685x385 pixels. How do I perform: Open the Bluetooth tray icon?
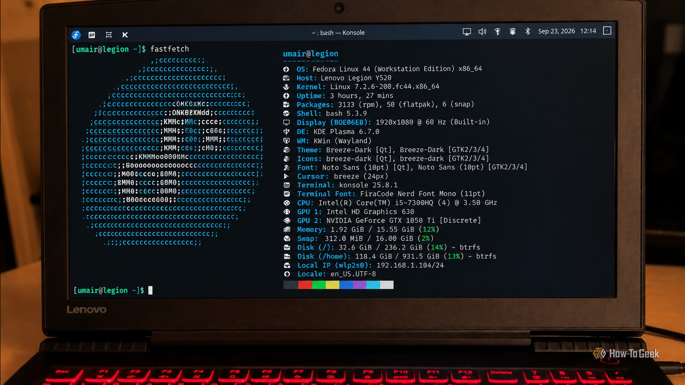[x=528, y=31]
